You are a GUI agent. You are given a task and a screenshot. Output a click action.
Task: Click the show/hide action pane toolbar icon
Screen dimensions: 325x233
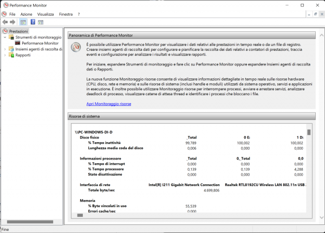tap(41, 22)
